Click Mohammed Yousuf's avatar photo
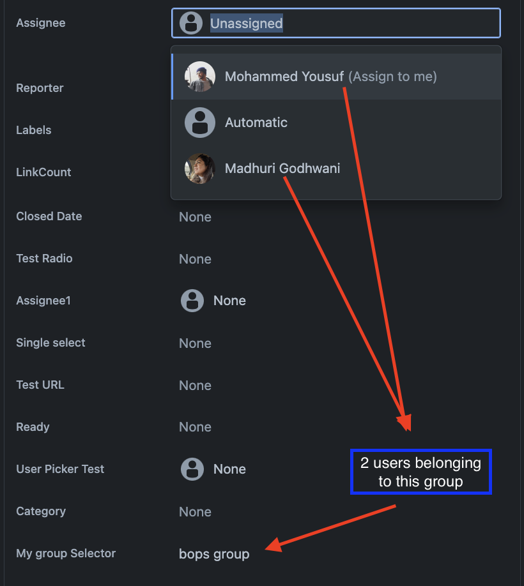The width and height of the screenshot is (524, 586). pos(200,77)
